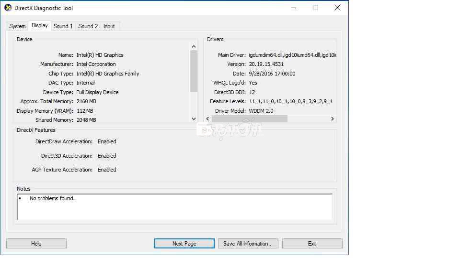This screenshot has width=460, height=258.
Task: Select driver date '9/28/2016 17:00:00'
Action: 272,74
